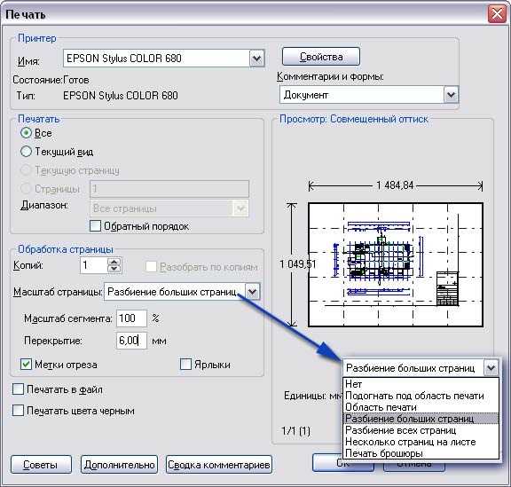Image resolution: width=511 pixels, height=487 pixels.
Task: Click the Свойства button
Action: (321, 57)
